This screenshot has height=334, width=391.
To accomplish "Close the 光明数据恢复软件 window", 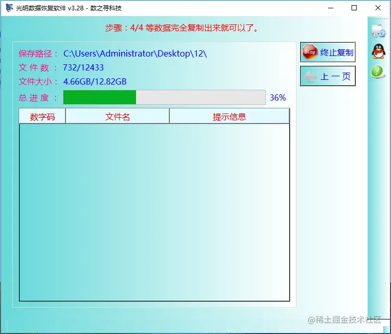I will 378,8.
